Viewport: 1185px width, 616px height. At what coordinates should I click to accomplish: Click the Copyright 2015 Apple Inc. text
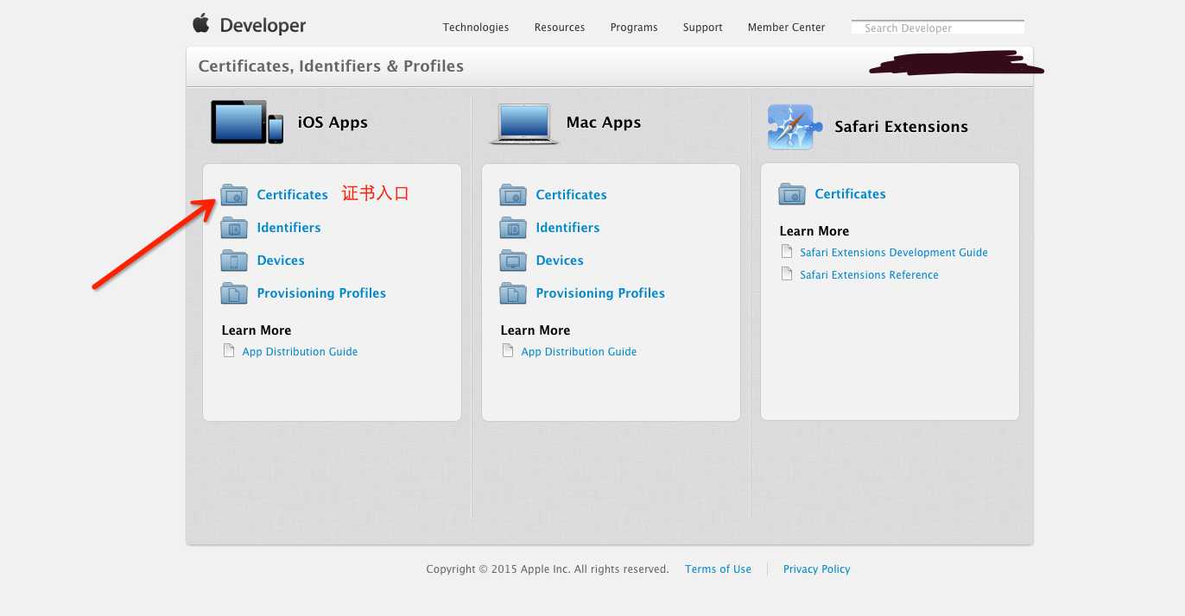click(548, 569)
